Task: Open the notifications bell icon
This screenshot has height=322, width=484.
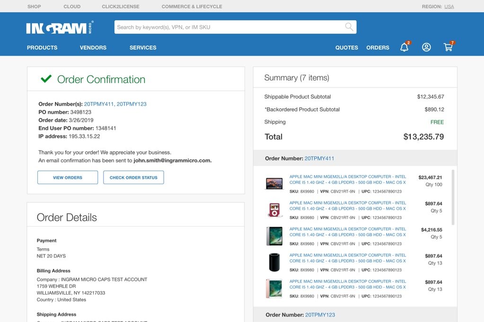Action: click(x=405, y=47)
